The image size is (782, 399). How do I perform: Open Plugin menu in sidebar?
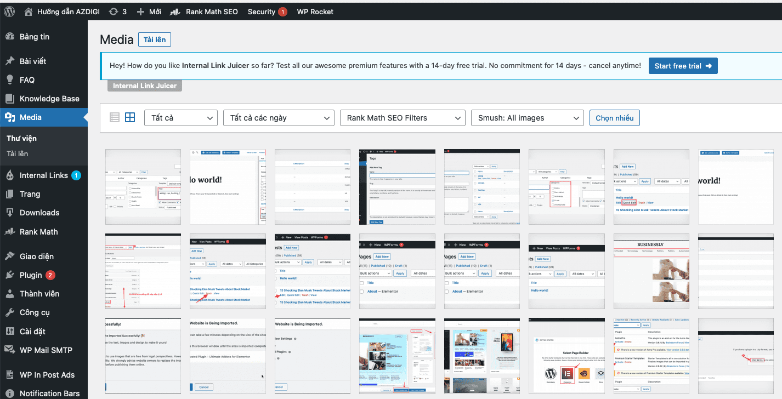coord(31,275)
